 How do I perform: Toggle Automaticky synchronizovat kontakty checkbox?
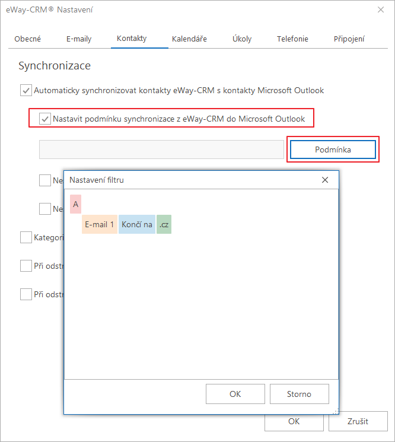pos(26,91)
